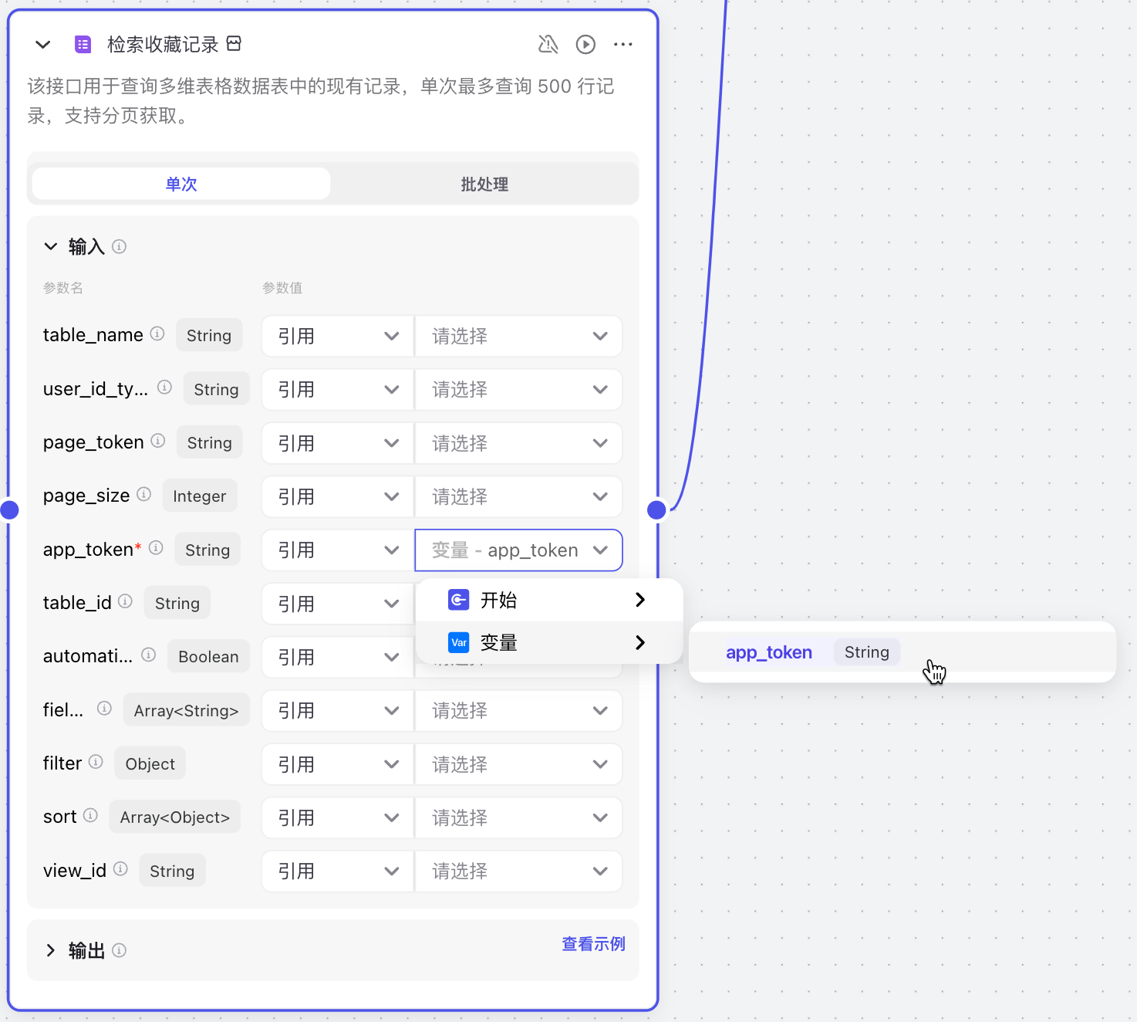This screenshot has width=1137, height=1022.
Task: Collapse the 输入 section
Action: (51, 246)
